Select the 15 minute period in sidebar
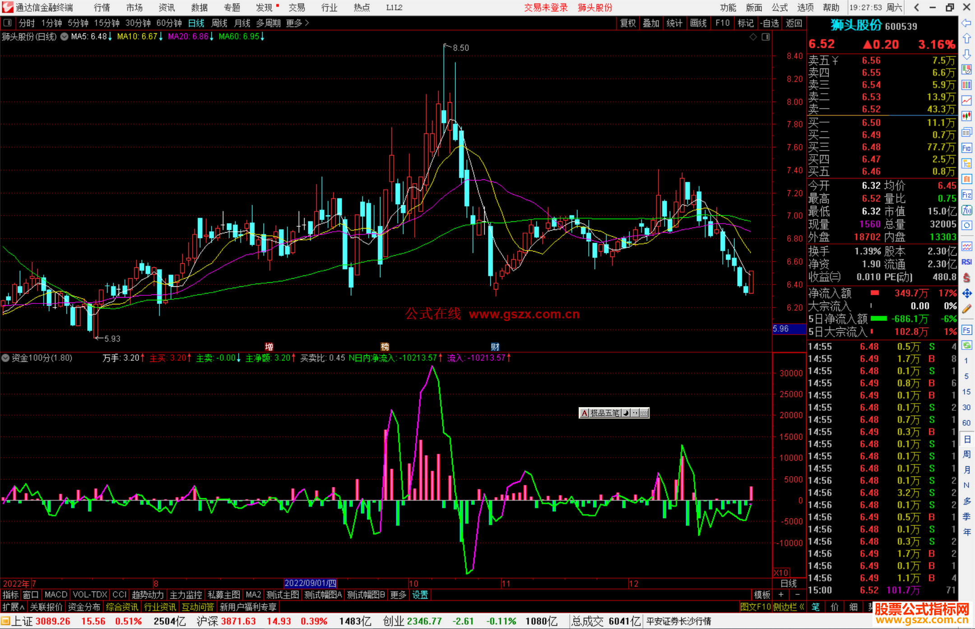 click(x=966, y=392)
